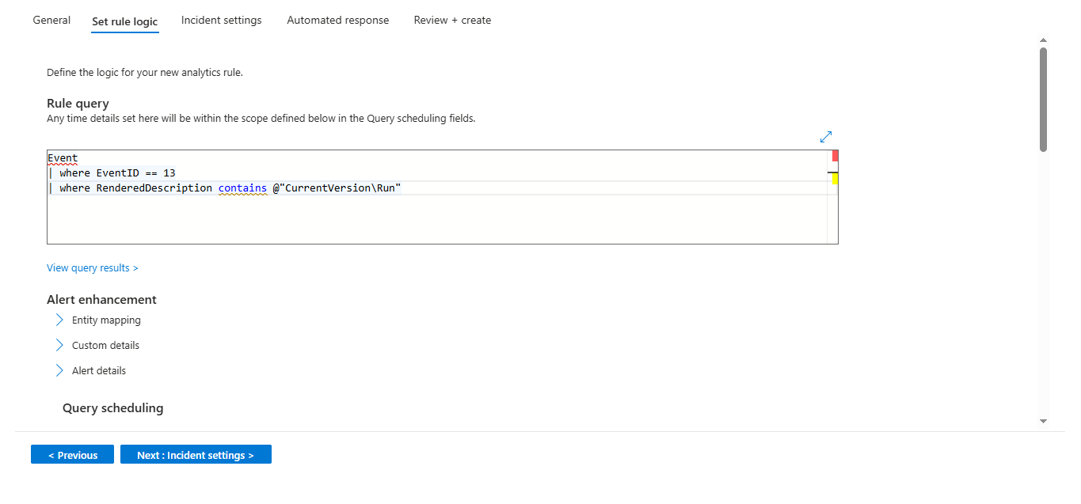Screen dimensions: 1081x504
Task: Click the Previous button
Action: (72, 455)
